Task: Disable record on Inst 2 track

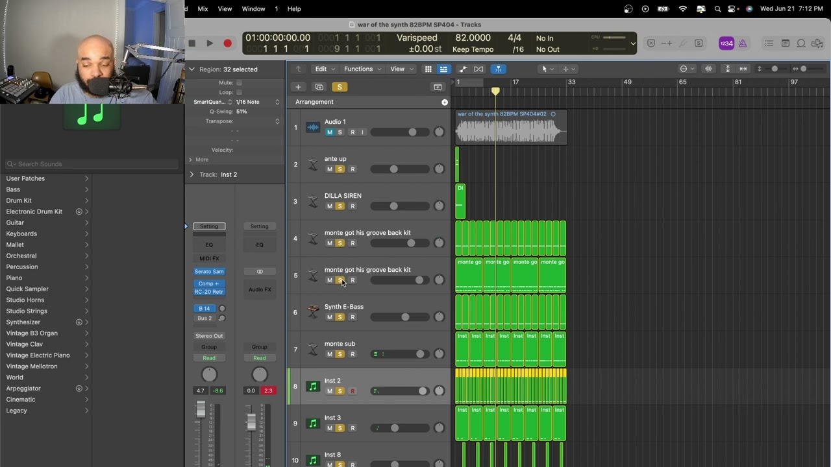Action: point(353,391)
